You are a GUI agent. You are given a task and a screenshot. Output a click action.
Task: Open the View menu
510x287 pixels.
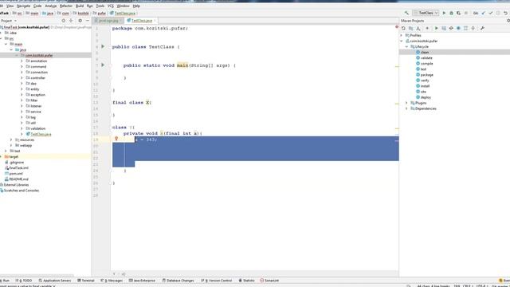coord(10,6)
